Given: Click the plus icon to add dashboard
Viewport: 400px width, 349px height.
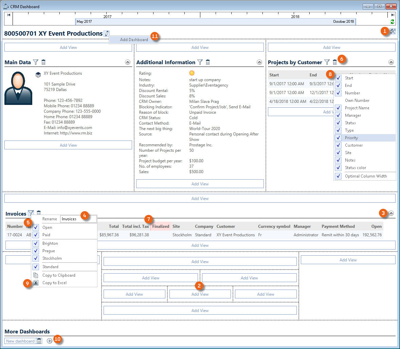Looking at the screenshot, I should coord(50,341).
